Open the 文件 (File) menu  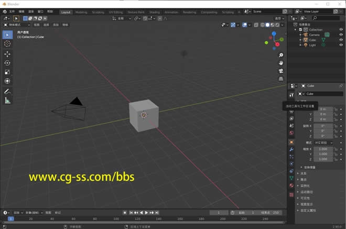pos(12,11)
